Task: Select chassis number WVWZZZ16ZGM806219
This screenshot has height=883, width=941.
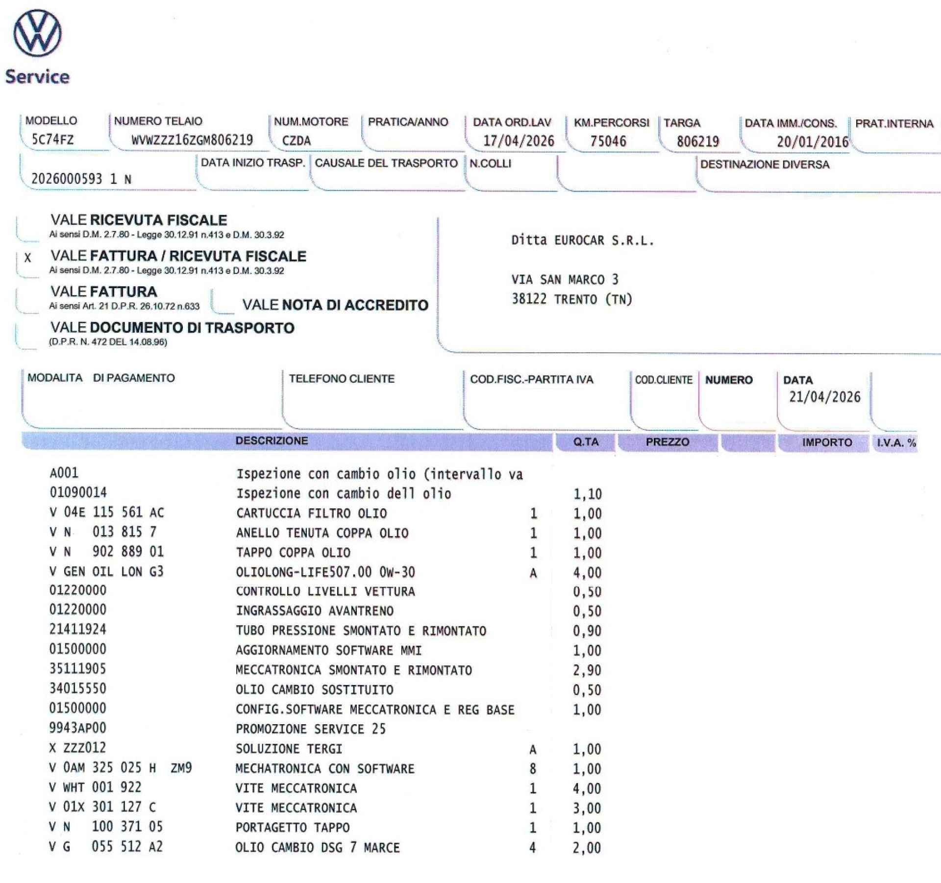Action: (x=192, y=140)
